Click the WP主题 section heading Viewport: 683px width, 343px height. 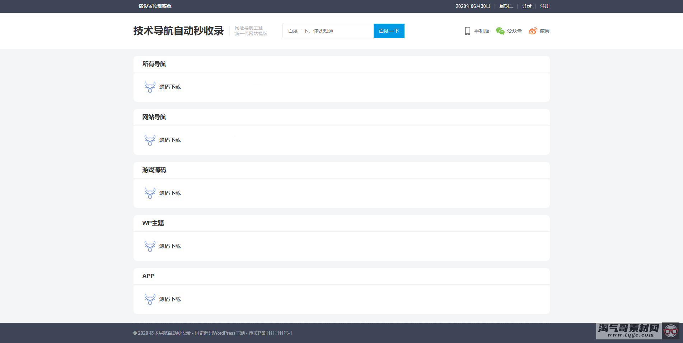153,223
